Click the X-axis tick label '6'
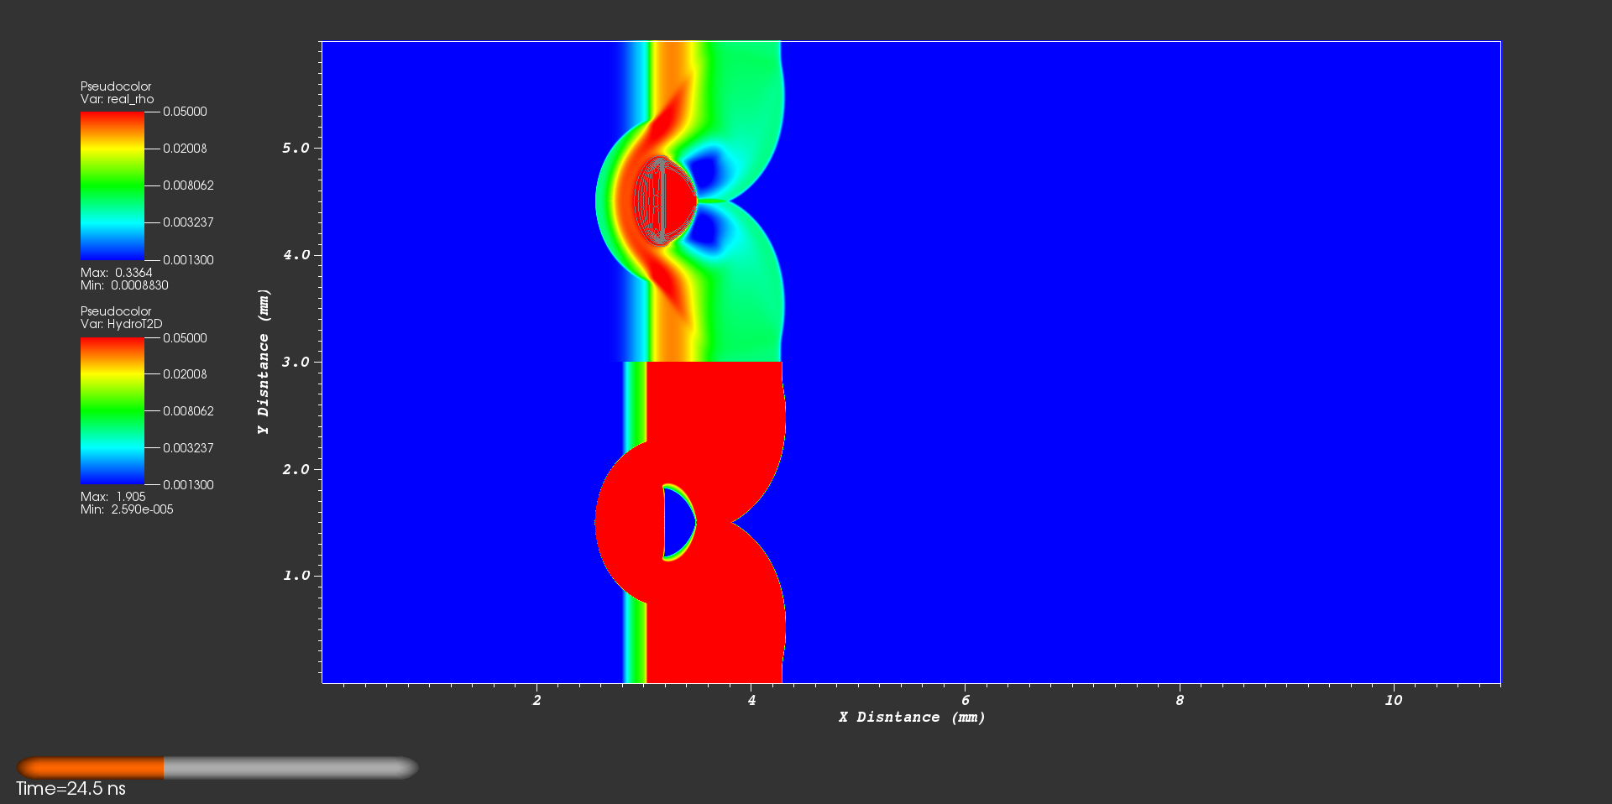 coord(966,700)
